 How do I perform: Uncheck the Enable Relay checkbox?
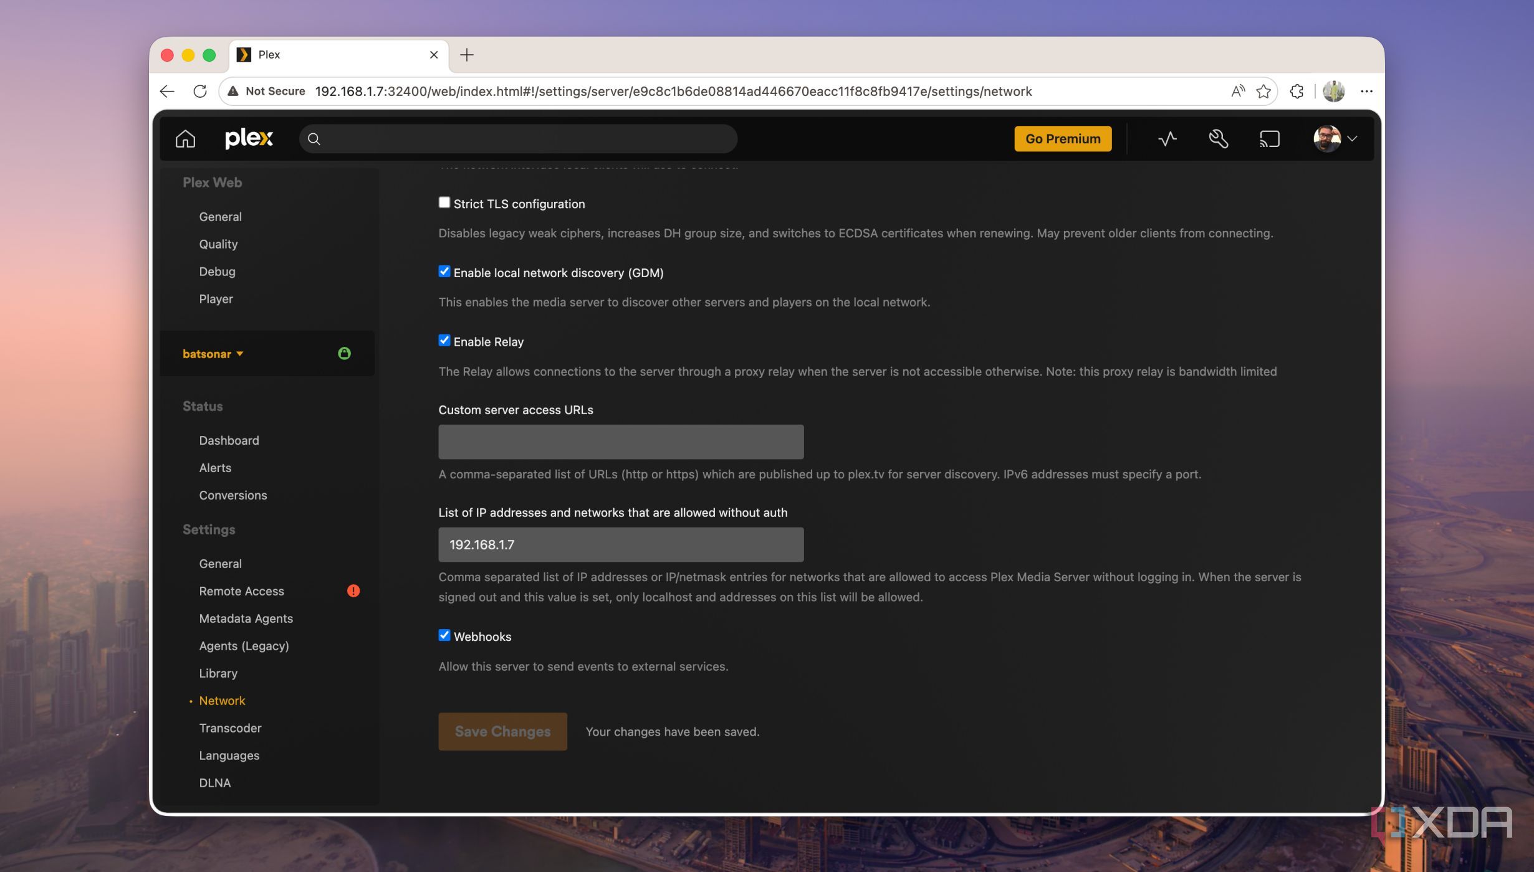444,340
